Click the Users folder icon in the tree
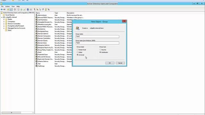The width and height of the screenshot is (205, 115). (x=6, y=30)
